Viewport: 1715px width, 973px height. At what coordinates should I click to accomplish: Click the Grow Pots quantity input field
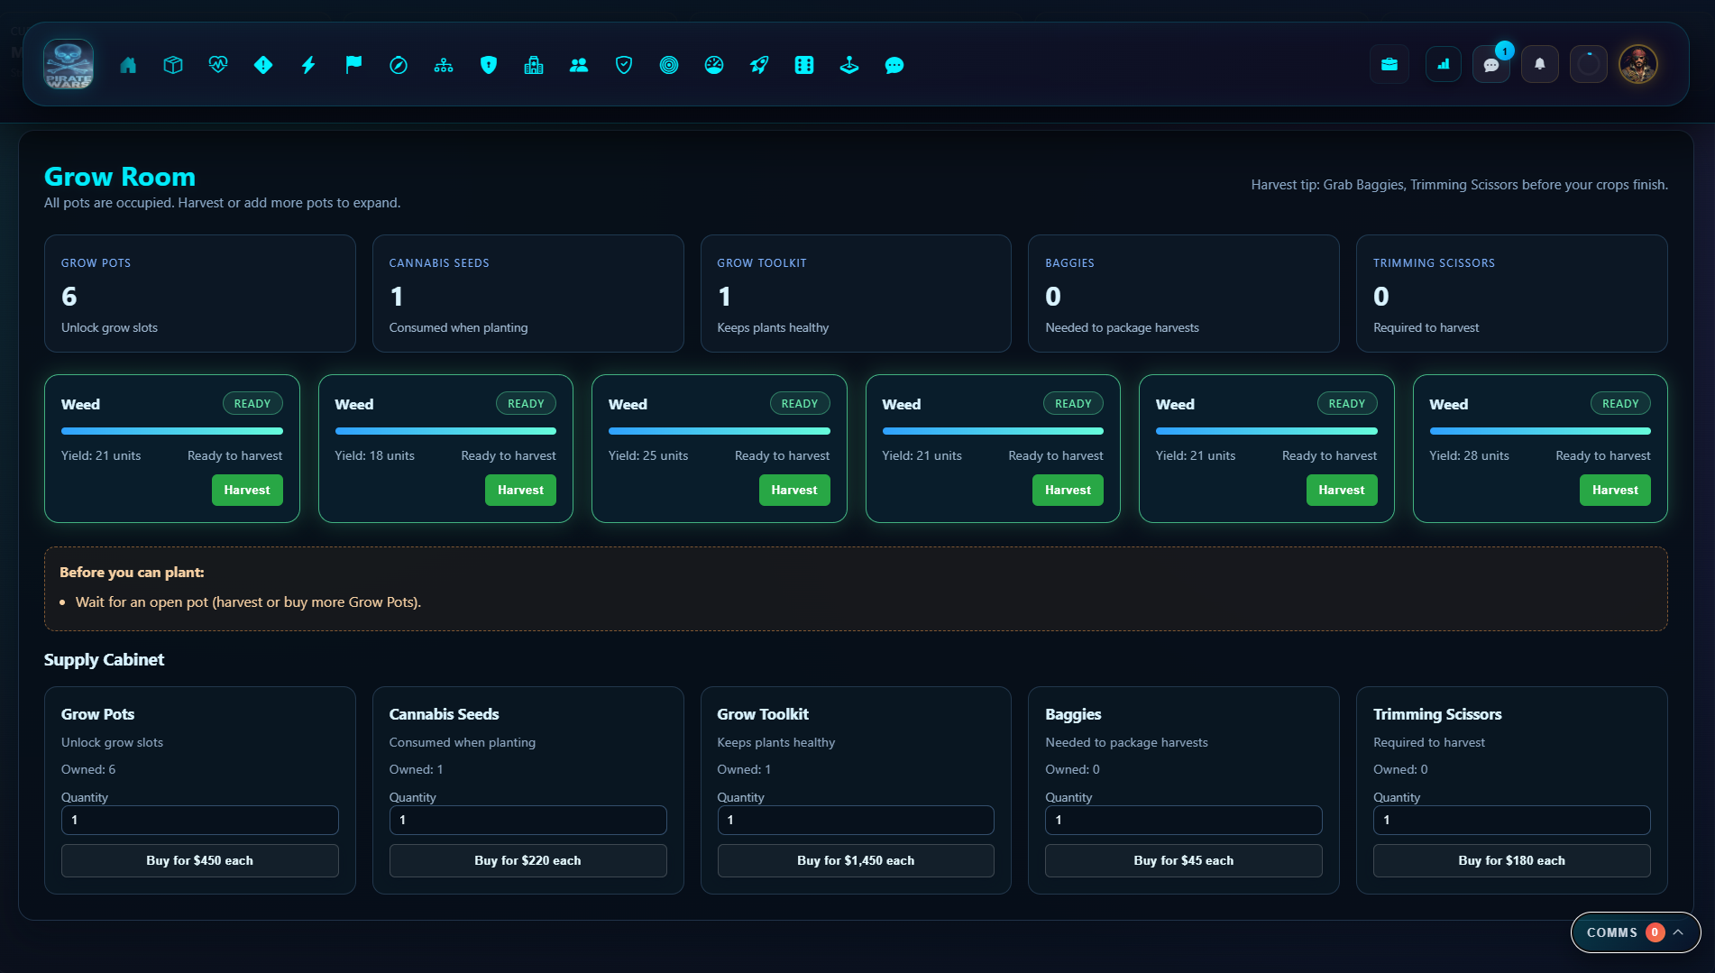199,820
